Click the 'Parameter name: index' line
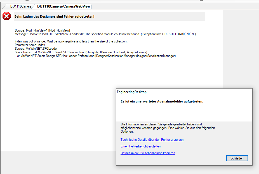 (30, 45)
